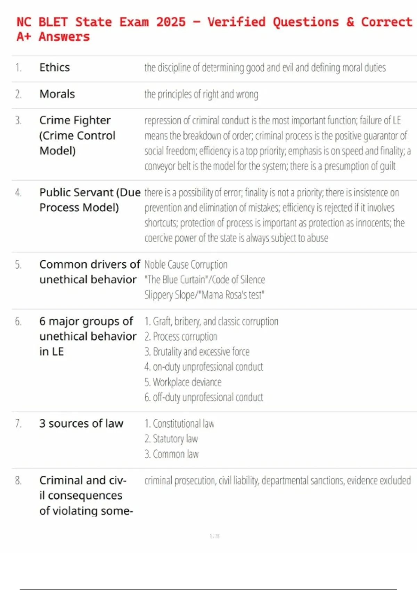Click the 'Public Servant (Due Process Model)' term
The image size is (417, 590).
tap(90, 200)
